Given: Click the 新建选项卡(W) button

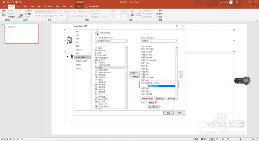Looking at the screenshot, I should [x=147, y=99].
